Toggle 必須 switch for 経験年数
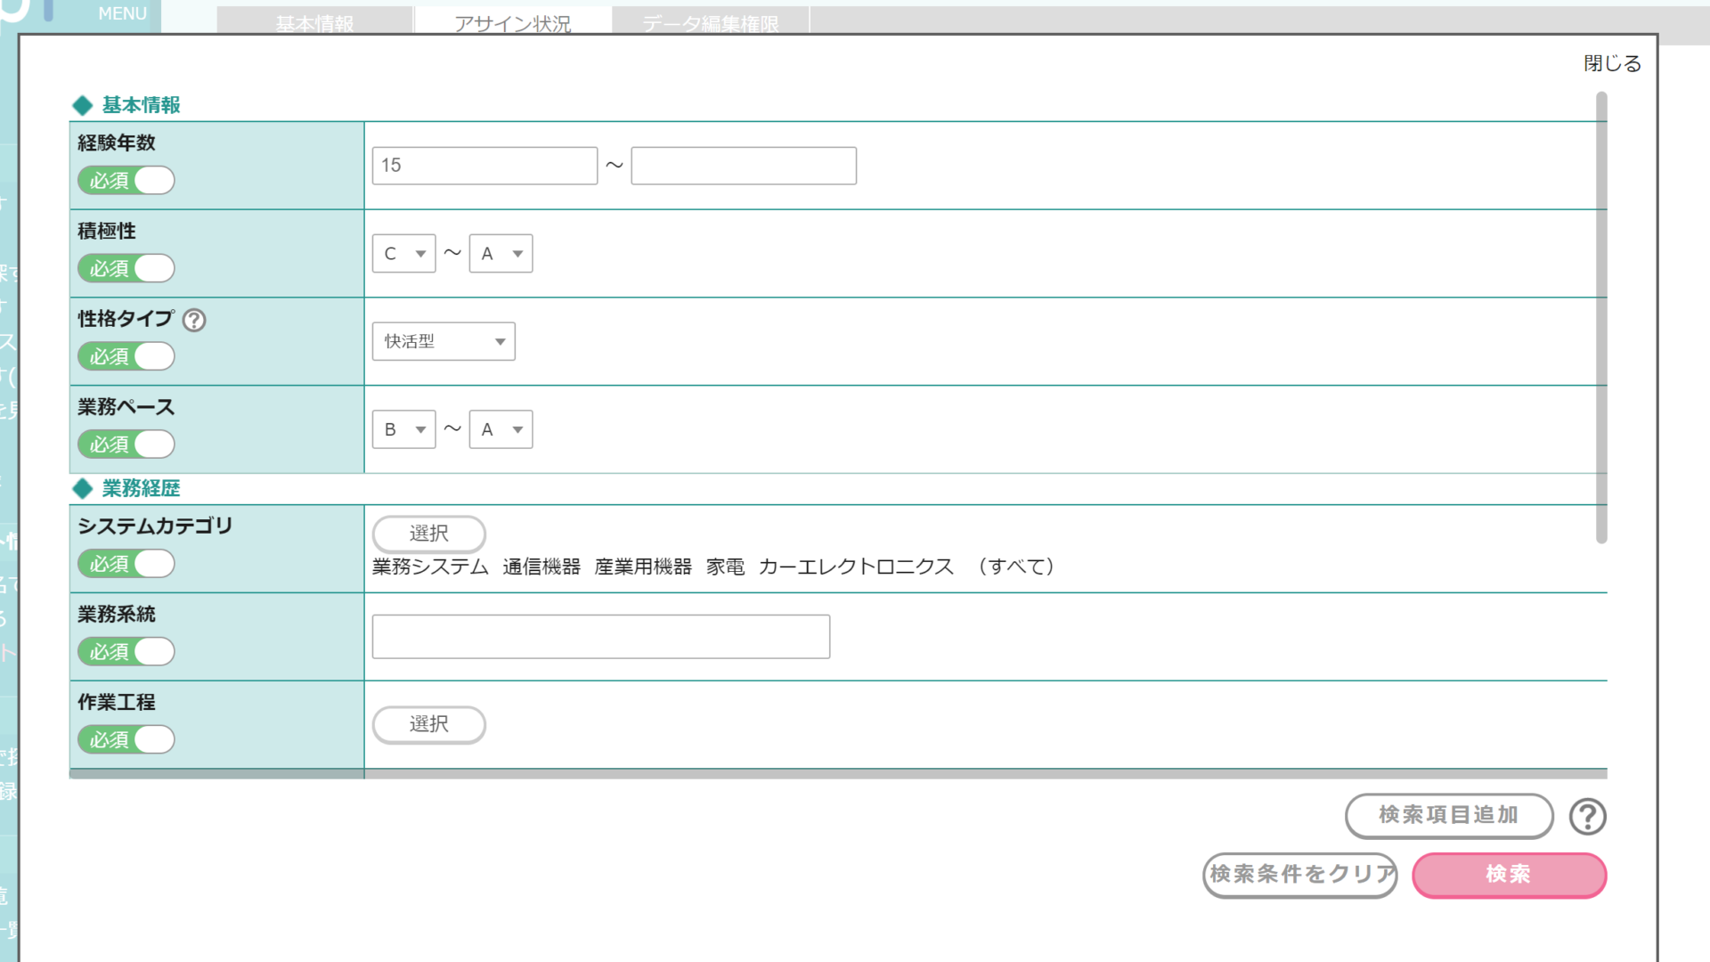 pos(126,181)
